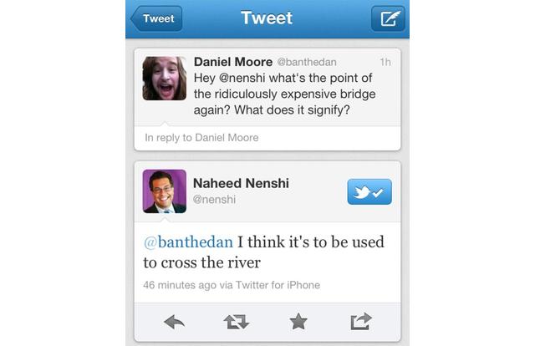Open the blue @banthedan mention in reply
This screenshot has height=346, width=535.
[188, 242]
